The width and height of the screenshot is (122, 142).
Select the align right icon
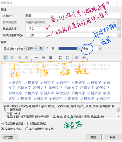[19, 57]
